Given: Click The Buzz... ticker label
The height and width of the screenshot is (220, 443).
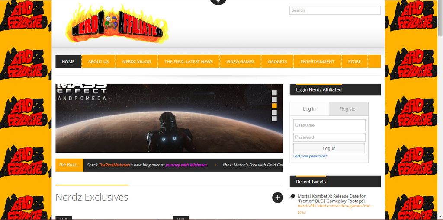Looking at the screenshot, I should [x=69, y=165].
